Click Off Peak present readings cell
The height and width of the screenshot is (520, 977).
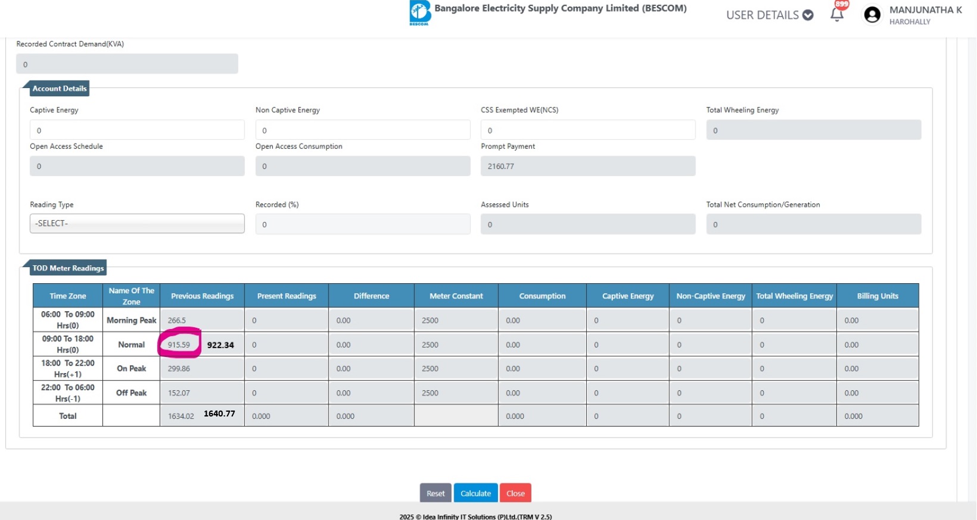(286, 393)
